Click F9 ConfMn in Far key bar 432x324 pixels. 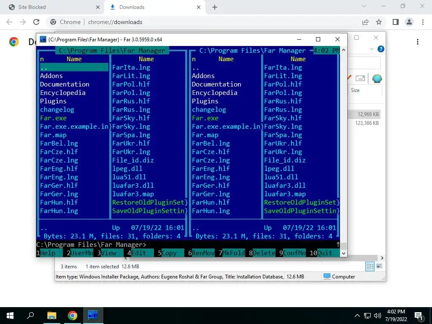pos(292,253)
